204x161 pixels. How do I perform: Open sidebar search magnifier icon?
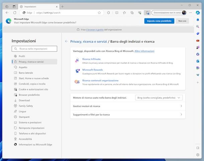coord(198,26)
